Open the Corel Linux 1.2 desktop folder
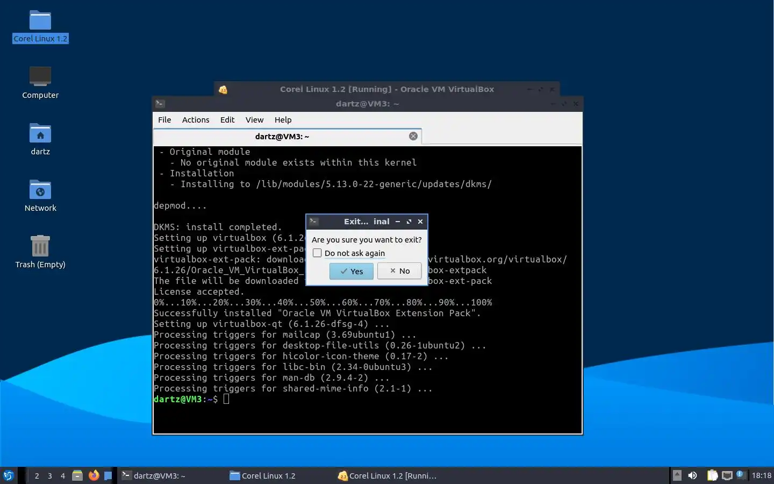774x484 pixels. click(x=40, y=26)
